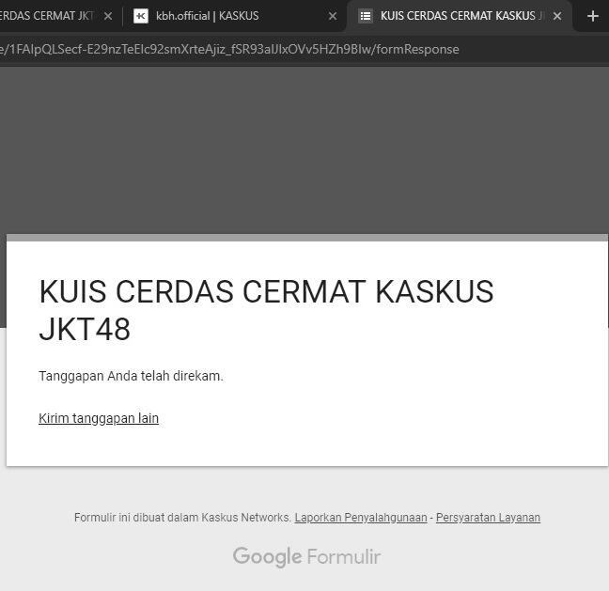Close the active KUIS CERDAS CERMAT KASKUS tab
The width and height of the screenshot is (609, 591).
557,16
